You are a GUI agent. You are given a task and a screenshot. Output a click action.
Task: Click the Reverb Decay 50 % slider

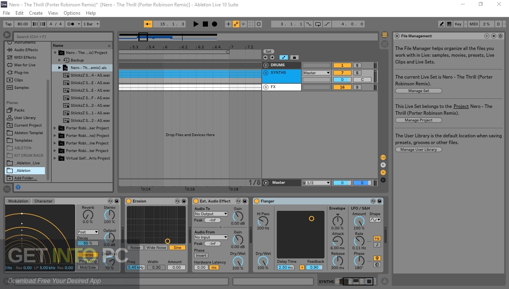click(88, 243)
